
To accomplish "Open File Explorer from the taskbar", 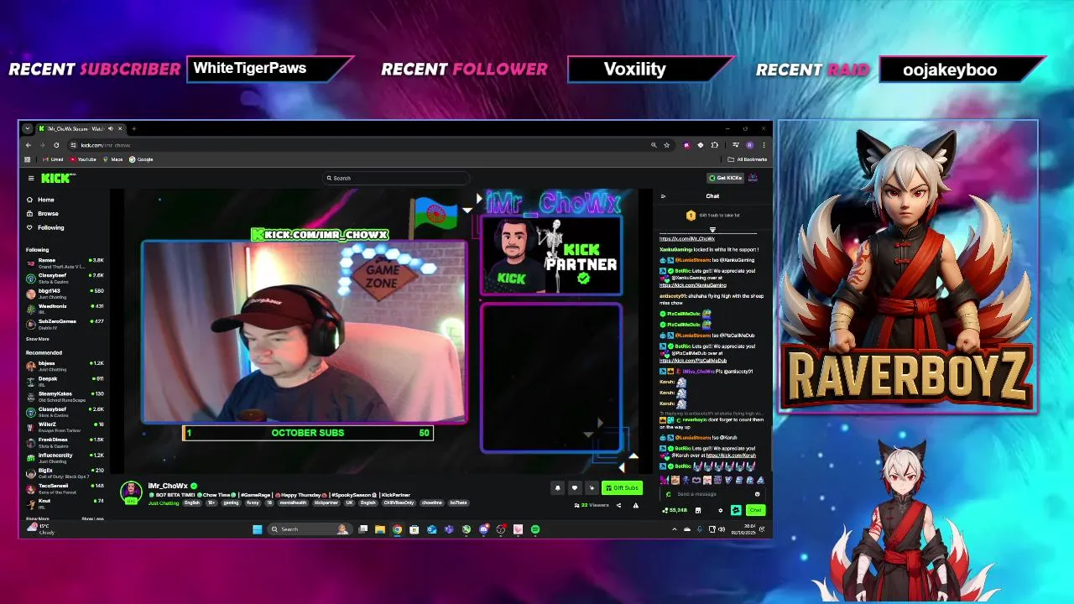I will [x=379, y=529].
